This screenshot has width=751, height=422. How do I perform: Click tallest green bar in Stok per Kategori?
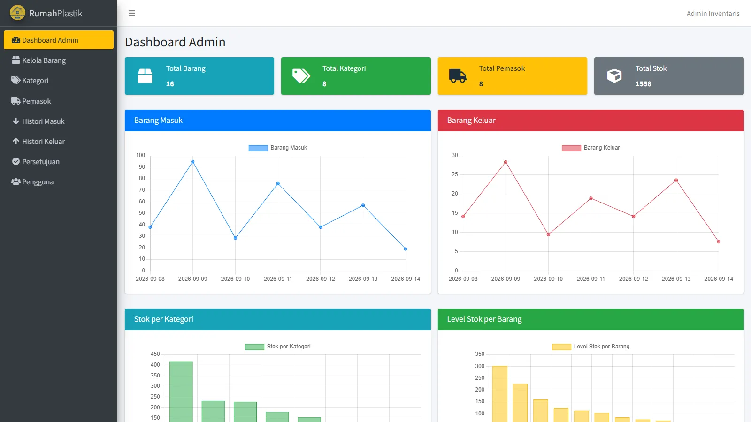coord(181,392)
